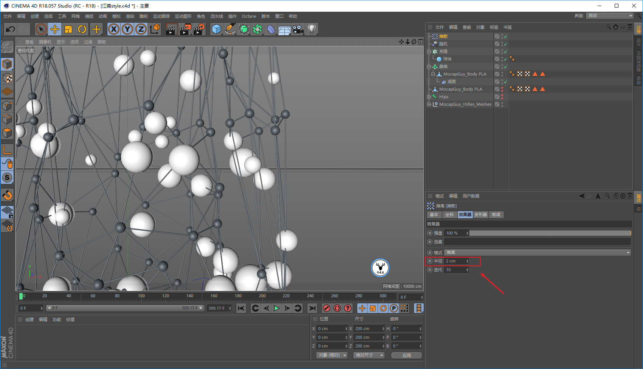
Task: Click the 半径 field showing 2 cm
Action: tap(457, 261)
